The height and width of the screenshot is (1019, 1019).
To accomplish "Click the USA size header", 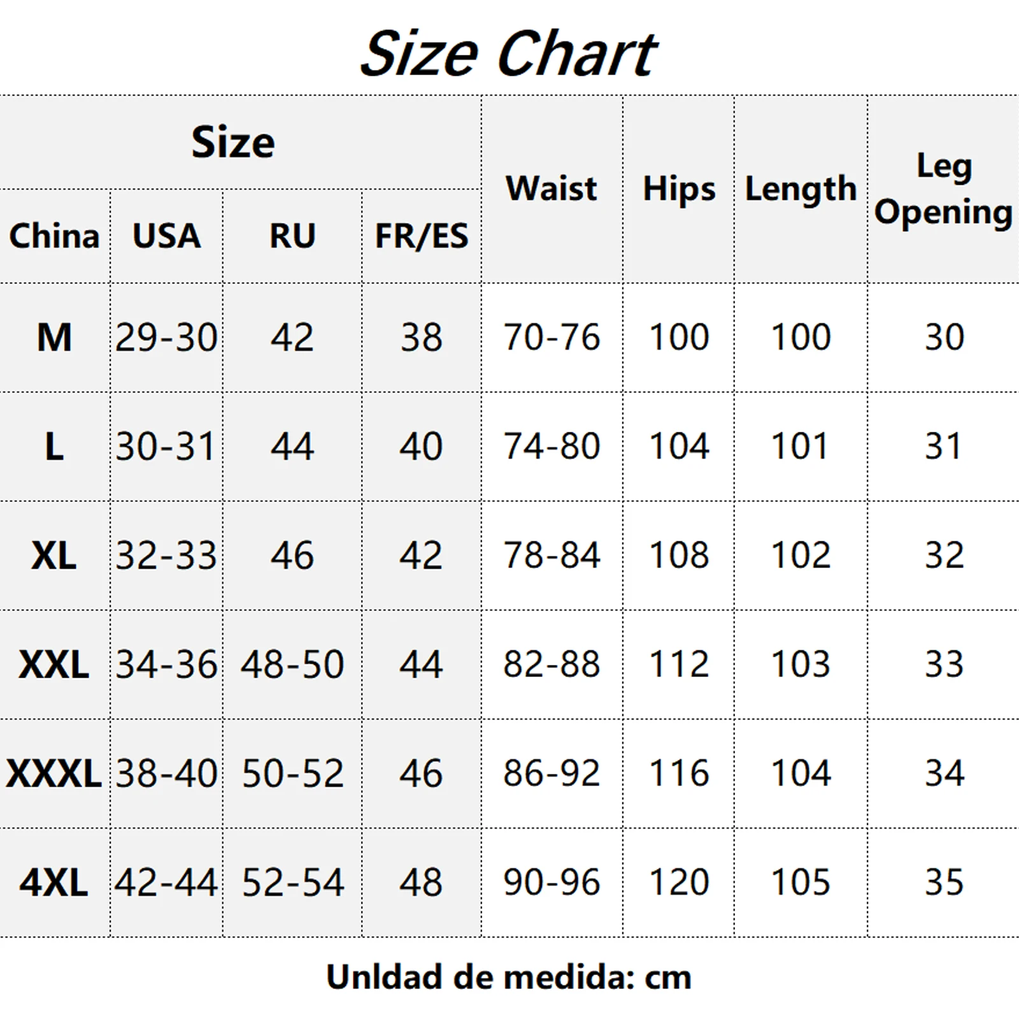I will (166, 236).
